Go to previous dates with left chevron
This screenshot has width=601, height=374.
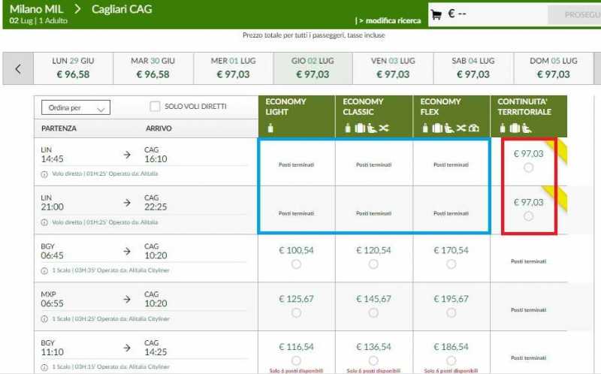(x=18, y=68)
